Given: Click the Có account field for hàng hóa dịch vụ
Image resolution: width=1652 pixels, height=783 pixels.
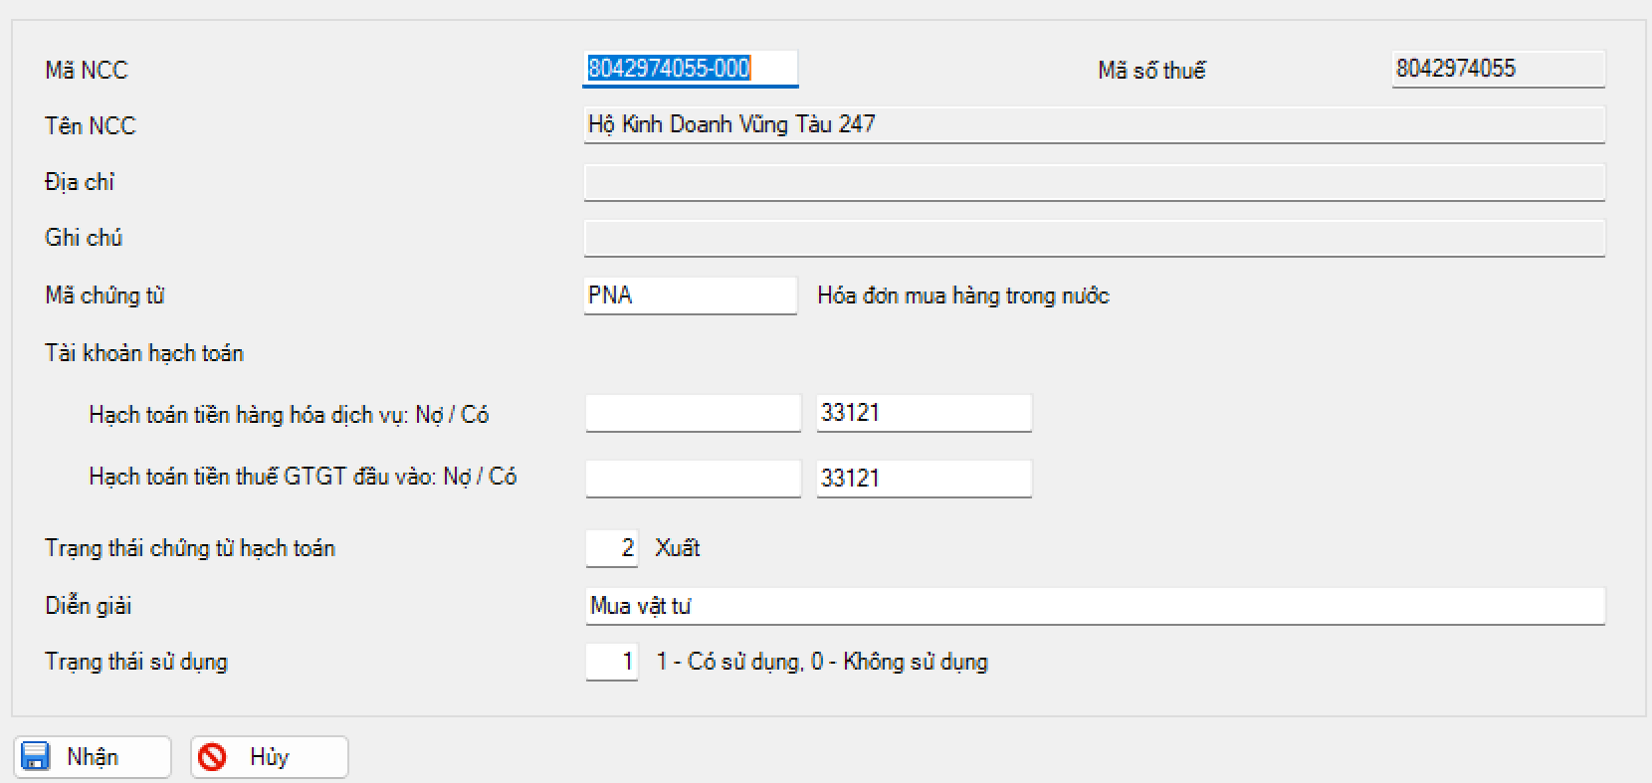Looking at the screenshot, I should tap(924, 413).
